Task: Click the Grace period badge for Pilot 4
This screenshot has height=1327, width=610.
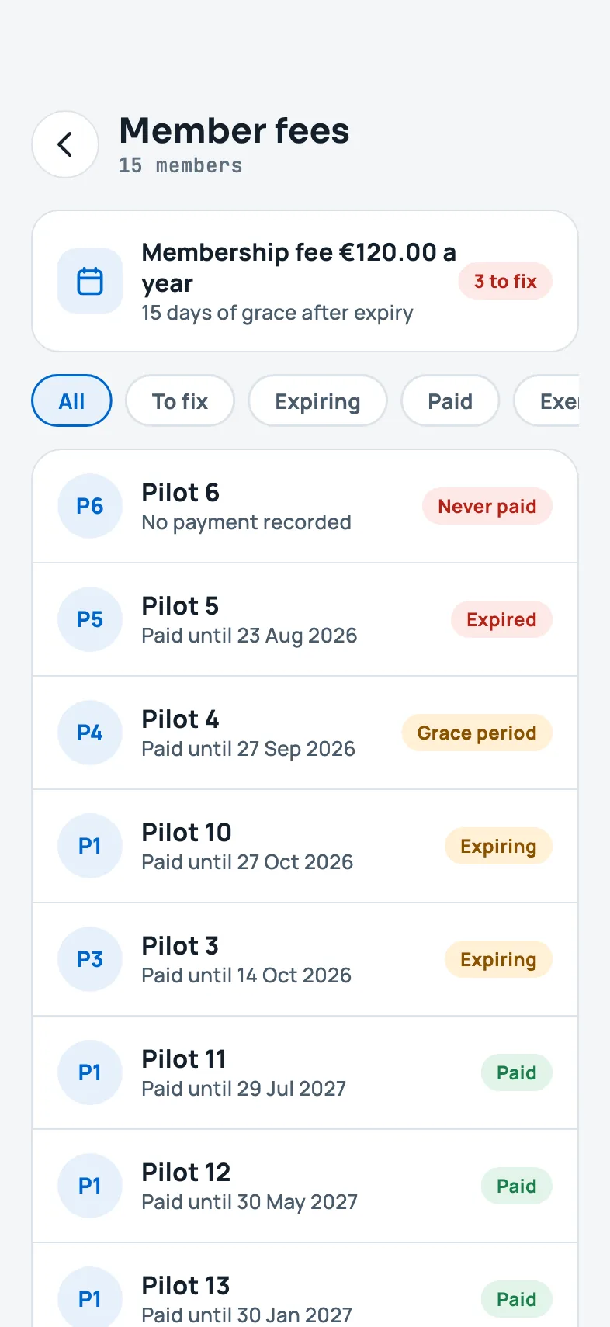Action: (x=477, y=733)
